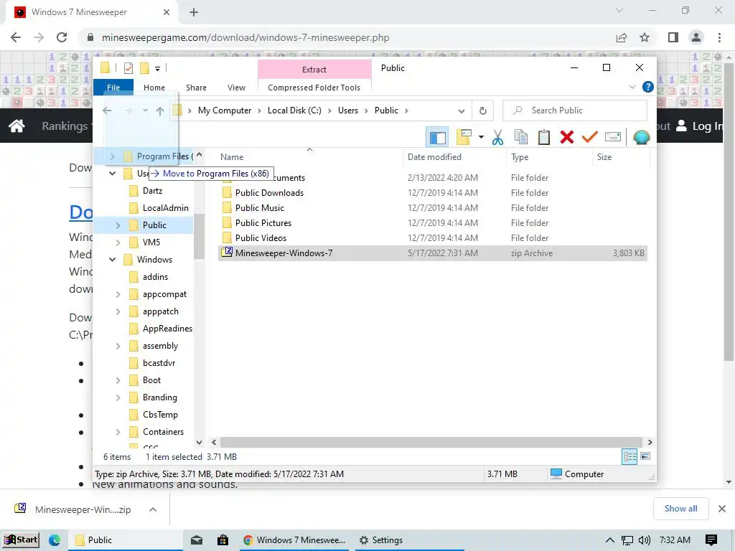The width and height of the screenshot is (735, 551).
Task: Open the Chrome side panel icon
Action: point(673,37)
